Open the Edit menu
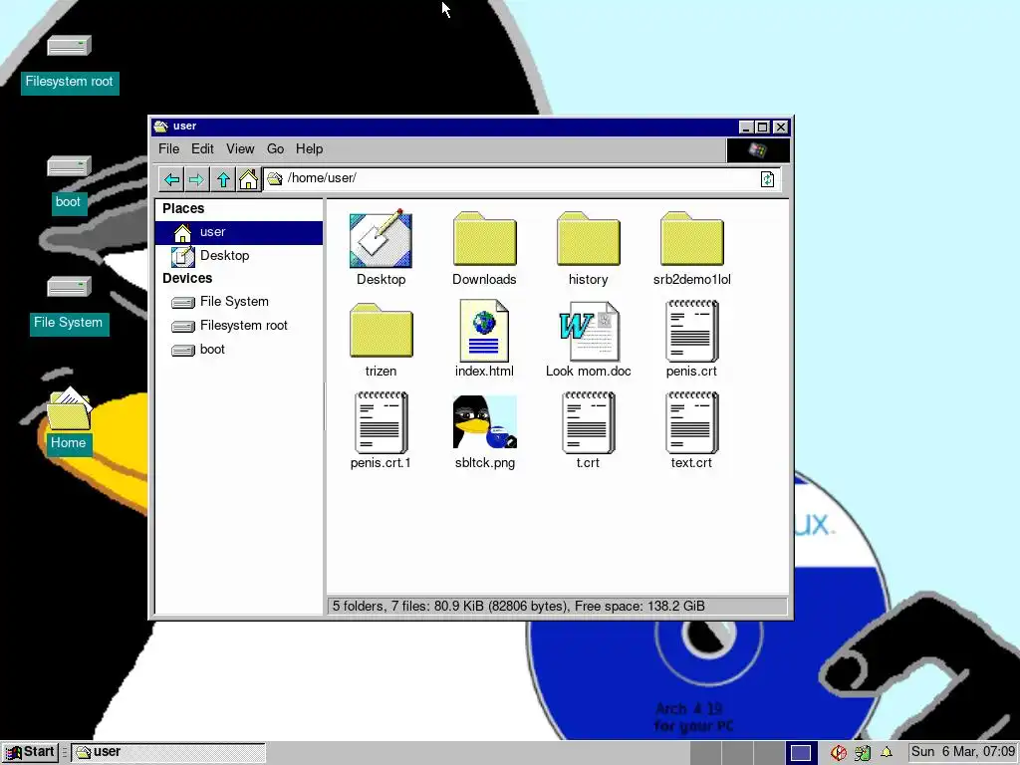 coord(202,149)
